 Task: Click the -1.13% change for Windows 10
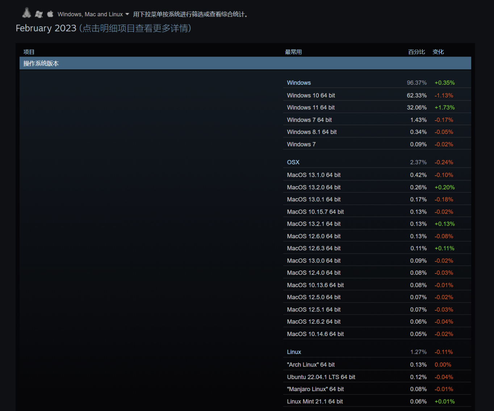[x=444, y=95]
